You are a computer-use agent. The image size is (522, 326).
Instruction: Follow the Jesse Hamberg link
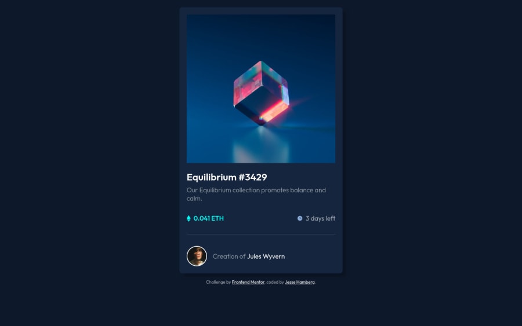coord(300,282)
